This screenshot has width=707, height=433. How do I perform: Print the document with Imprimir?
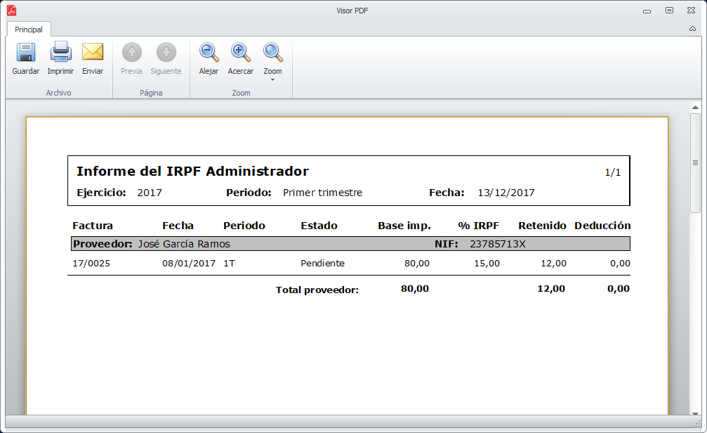[x=60, y=53]
